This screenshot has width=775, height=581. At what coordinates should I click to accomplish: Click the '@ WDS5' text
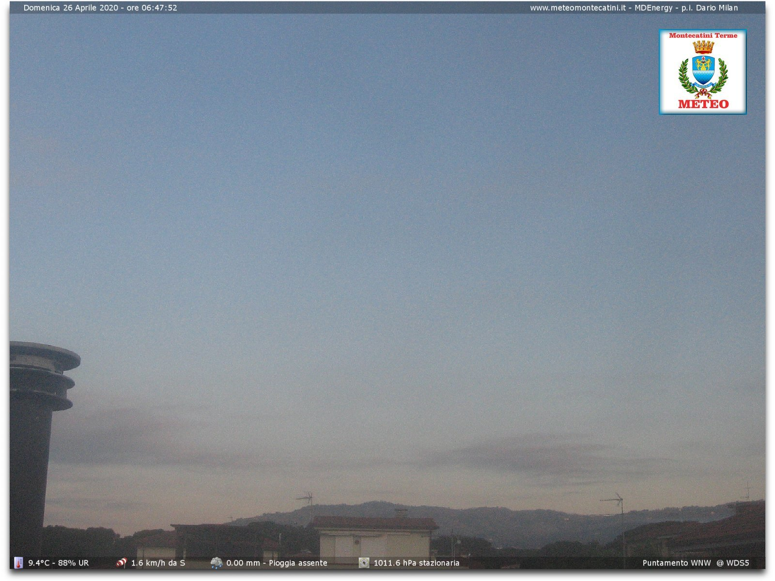[x=733, y=563]
